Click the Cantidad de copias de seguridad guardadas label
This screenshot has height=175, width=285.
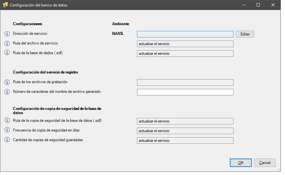pos(48,140)
